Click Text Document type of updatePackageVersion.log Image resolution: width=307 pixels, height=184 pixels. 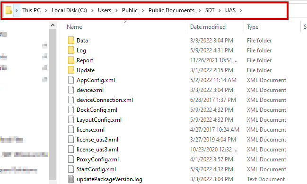[x=266, y=179]
